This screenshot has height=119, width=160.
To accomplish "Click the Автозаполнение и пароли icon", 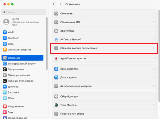I will pos(56,86).
